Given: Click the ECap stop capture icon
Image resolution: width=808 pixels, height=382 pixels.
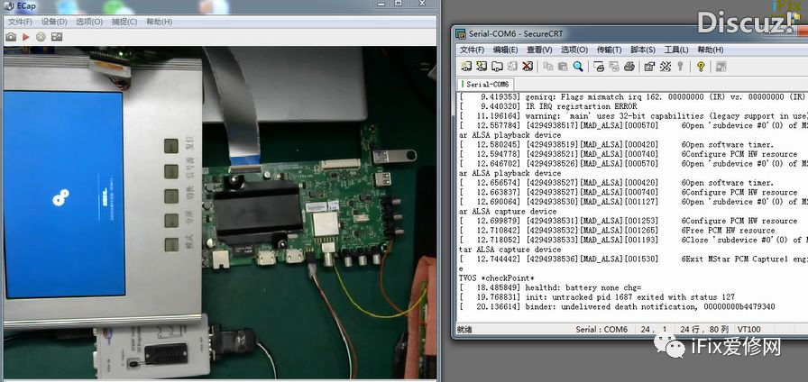Looking at the screenshot, I should tap(41, 37).
